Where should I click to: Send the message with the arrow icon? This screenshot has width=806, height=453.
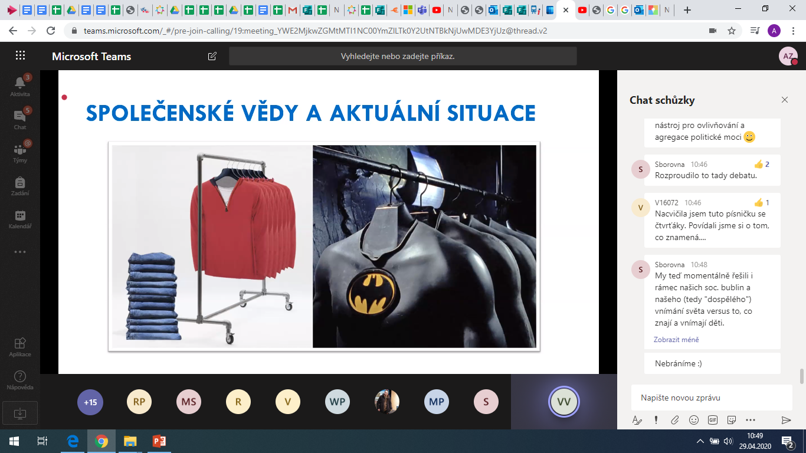click(786, 420)
